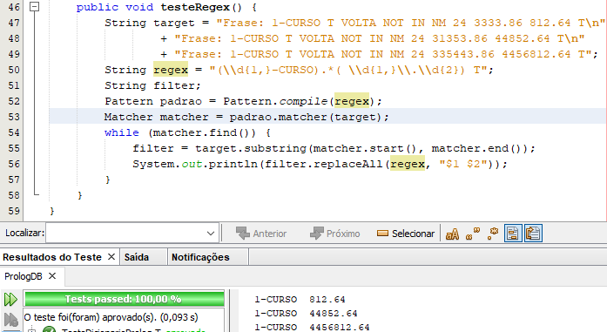
Task: Switch to Resultados do Teste tab
Action: (52, 257)
